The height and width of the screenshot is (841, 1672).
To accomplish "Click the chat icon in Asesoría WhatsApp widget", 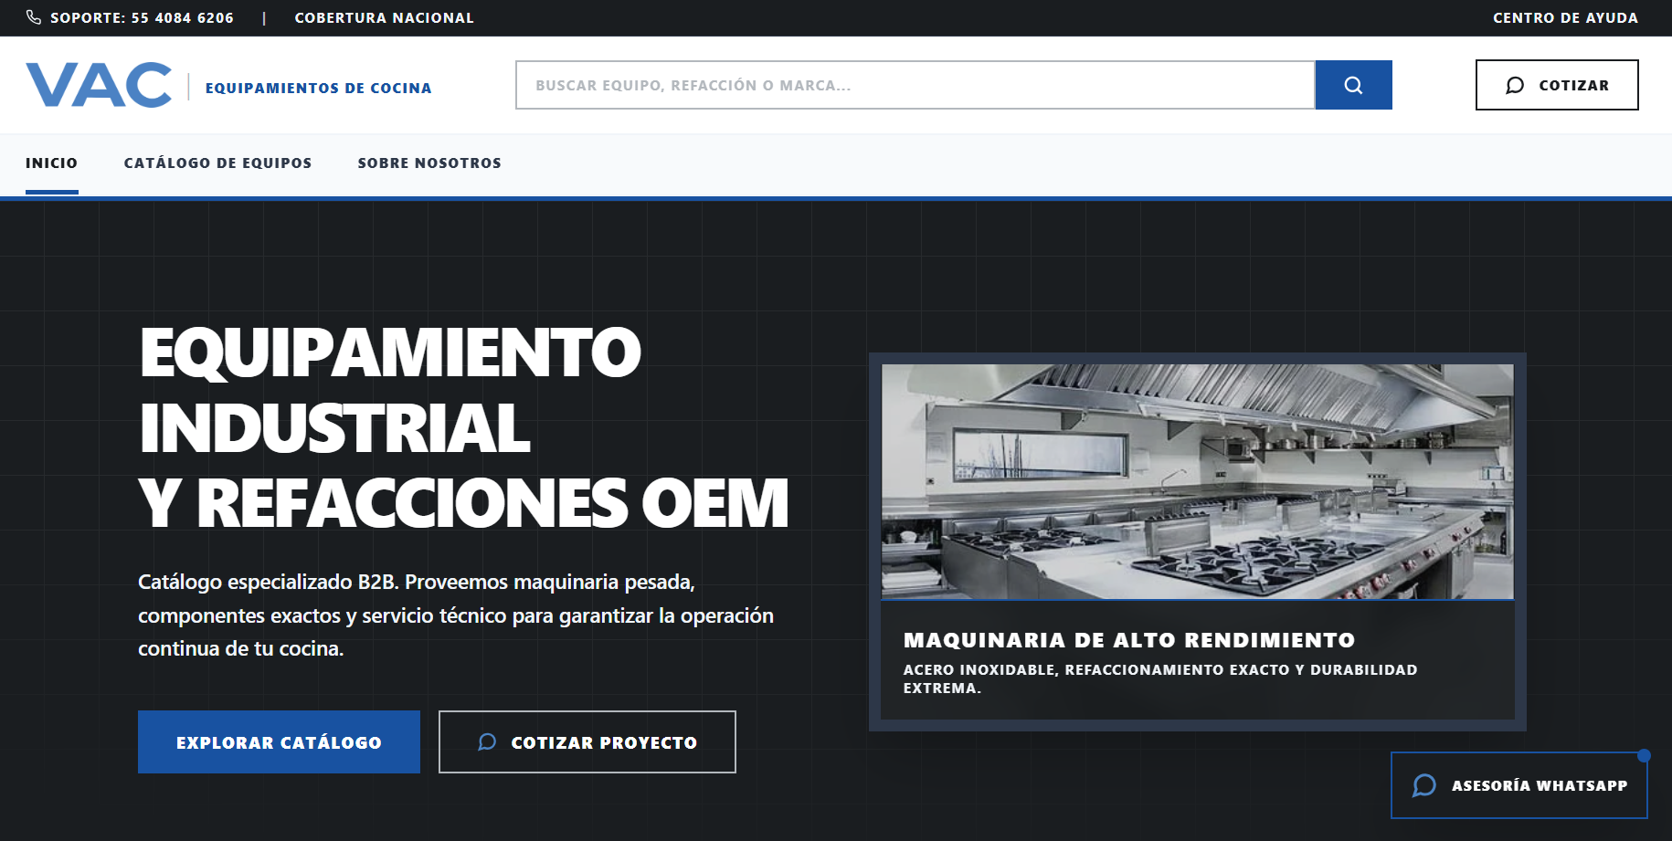I will tap(1424, 785).
